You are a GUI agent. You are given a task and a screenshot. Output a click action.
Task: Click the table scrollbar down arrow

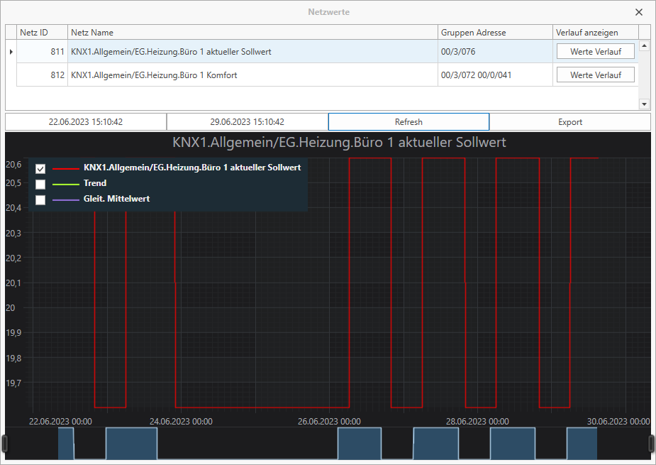pos(644,104)
